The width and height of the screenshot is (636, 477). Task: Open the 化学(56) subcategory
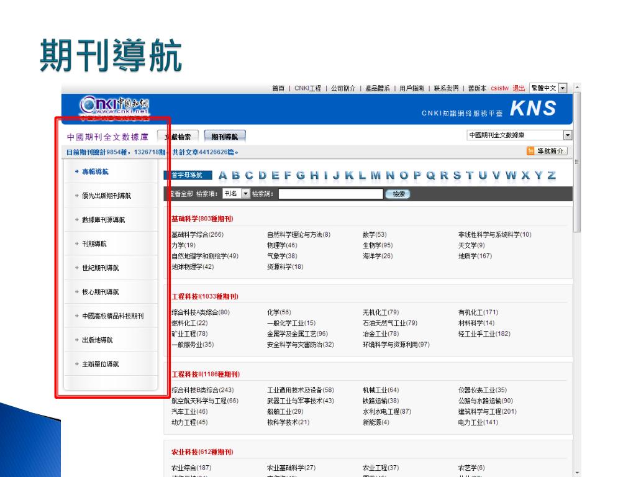[279, 312]
